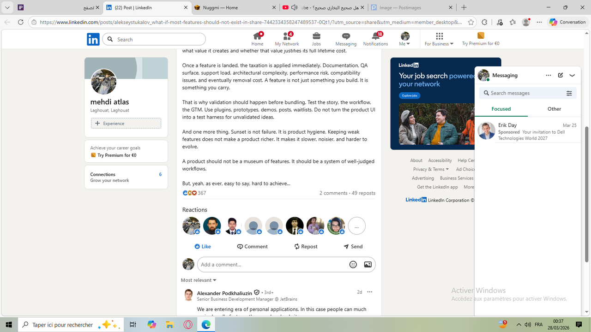Repost this LinkedIn post
This screenshot has width=591, height=332.
tap(306, 247)
